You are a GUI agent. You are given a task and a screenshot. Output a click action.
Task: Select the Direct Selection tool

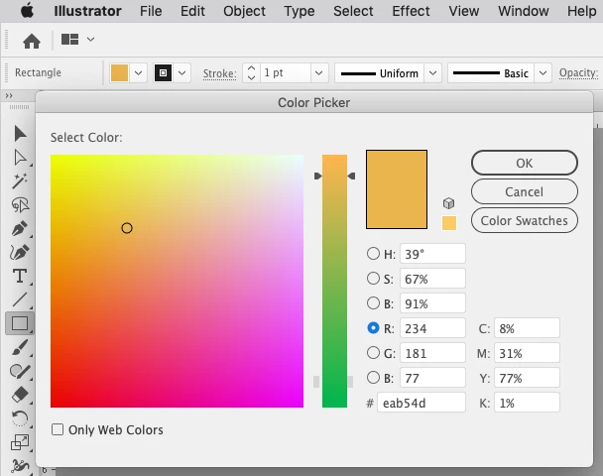click(x=20, y=158)
